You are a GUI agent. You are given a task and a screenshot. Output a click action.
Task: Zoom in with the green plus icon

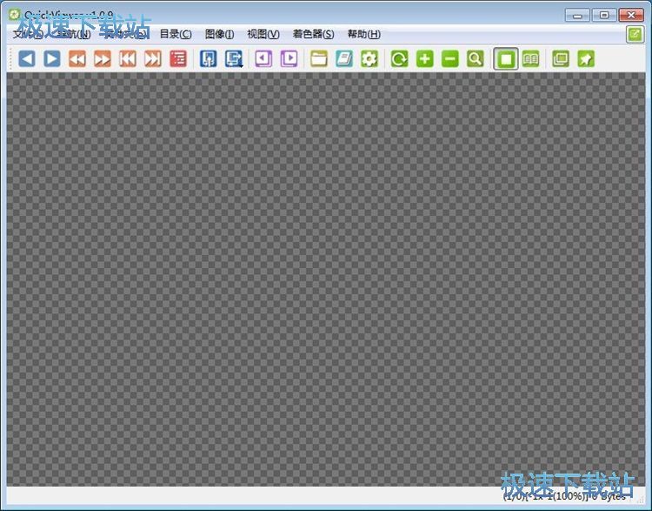click(x=424, y=58)
